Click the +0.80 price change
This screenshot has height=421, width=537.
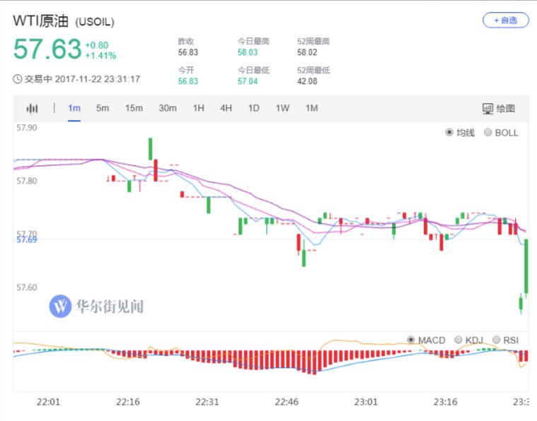point(97,45)
